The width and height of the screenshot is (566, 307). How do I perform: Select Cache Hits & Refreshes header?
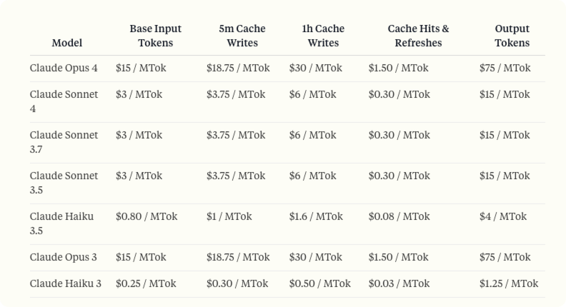coord(418,36)
